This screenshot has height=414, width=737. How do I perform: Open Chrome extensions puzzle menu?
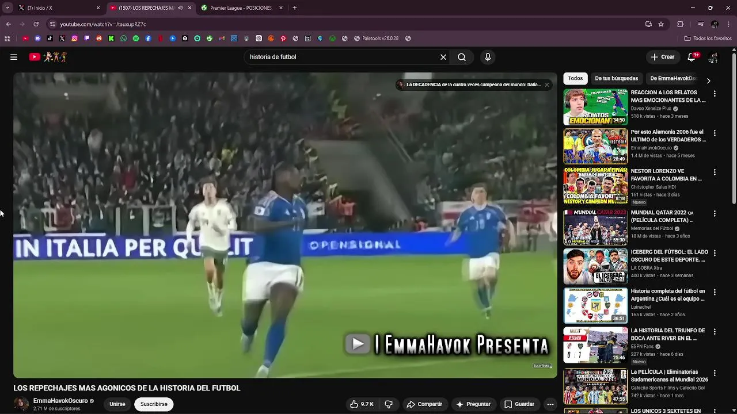tap(680, 24)
